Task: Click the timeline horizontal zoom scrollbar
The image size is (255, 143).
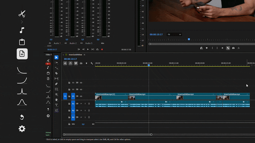Action: [x=108, y=134]
